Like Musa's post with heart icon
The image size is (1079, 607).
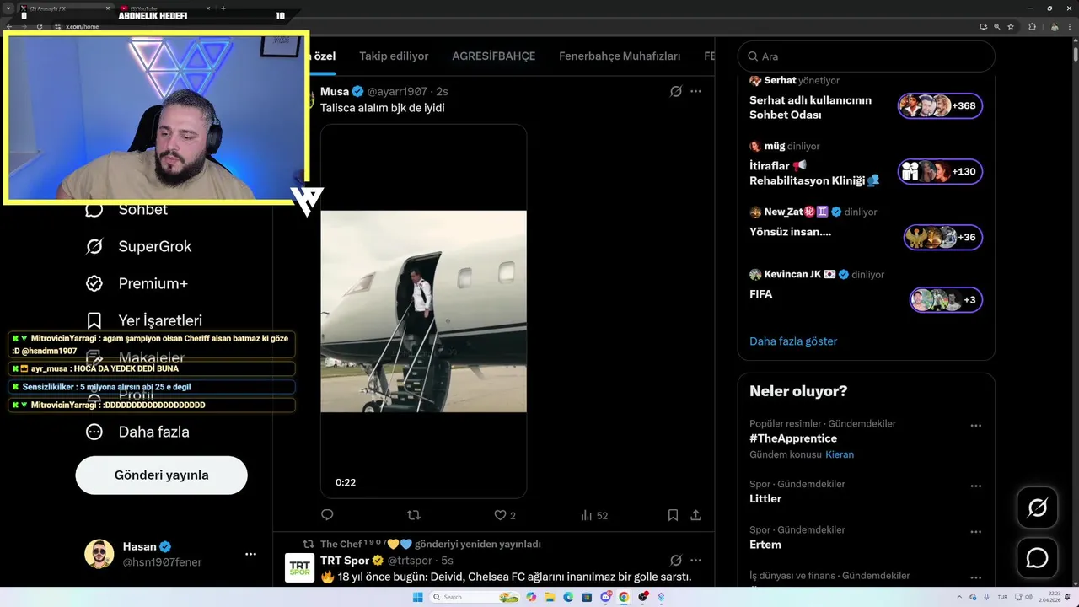pyautogui.click(x=499, y=515)
